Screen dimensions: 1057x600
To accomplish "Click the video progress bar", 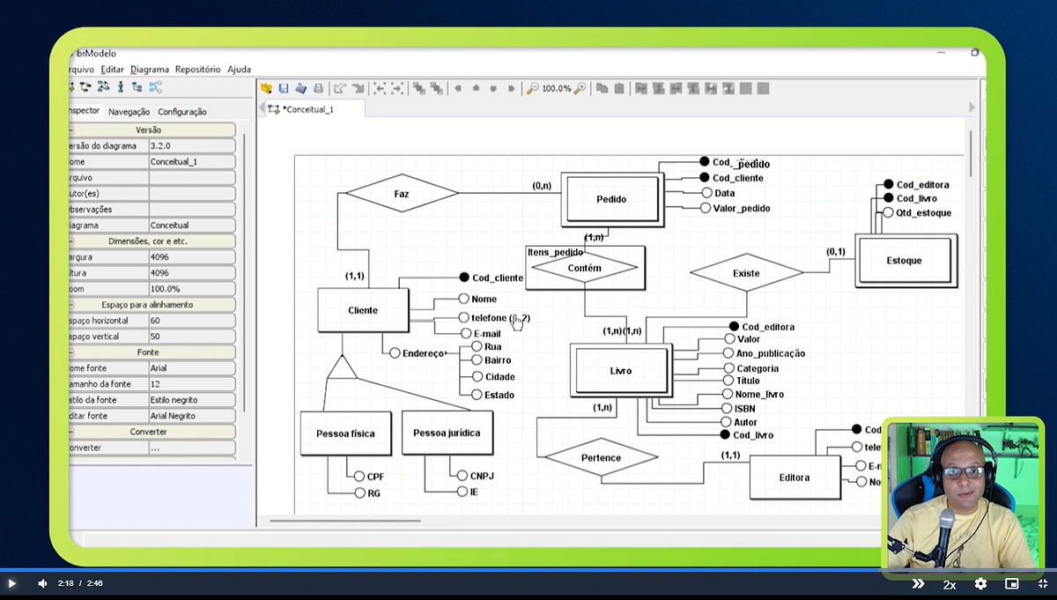I will coord(528,569).
